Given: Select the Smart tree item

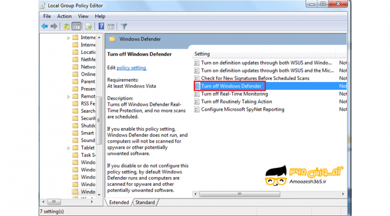Looking at the screenshot, I should (x=87, y=133).
